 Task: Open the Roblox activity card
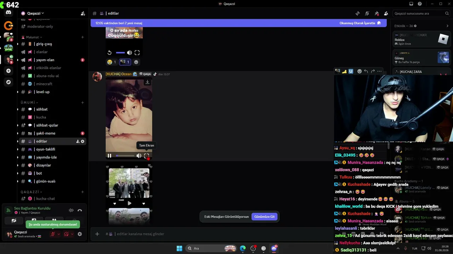click(422, 39)
